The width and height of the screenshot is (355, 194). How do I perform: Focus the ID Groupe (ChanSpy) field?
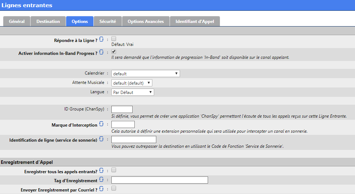[122, 109]
